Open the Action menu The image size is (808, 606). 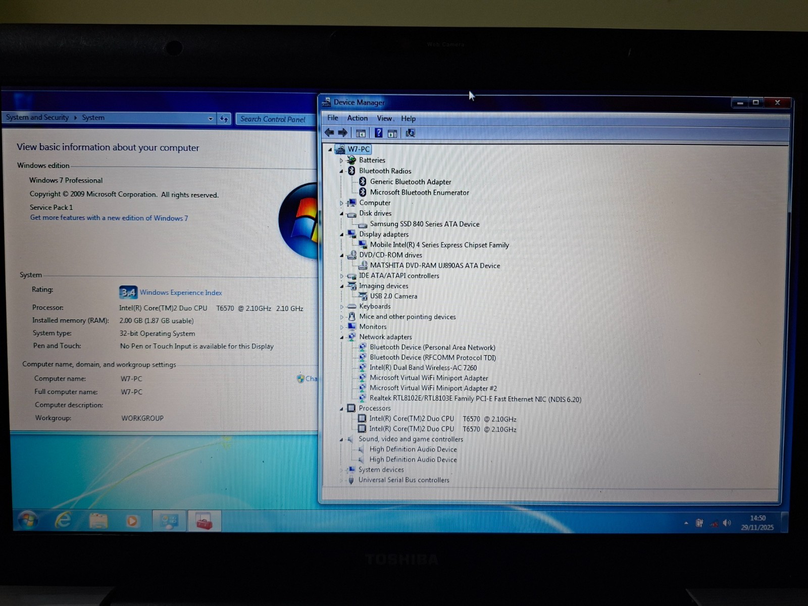(x=357, y=118)
